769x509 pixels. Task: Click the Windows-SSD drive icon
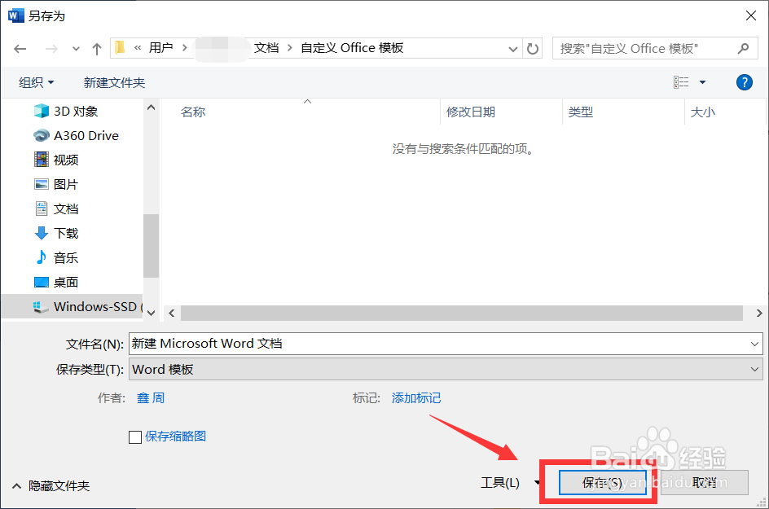[x=42, y=307]
